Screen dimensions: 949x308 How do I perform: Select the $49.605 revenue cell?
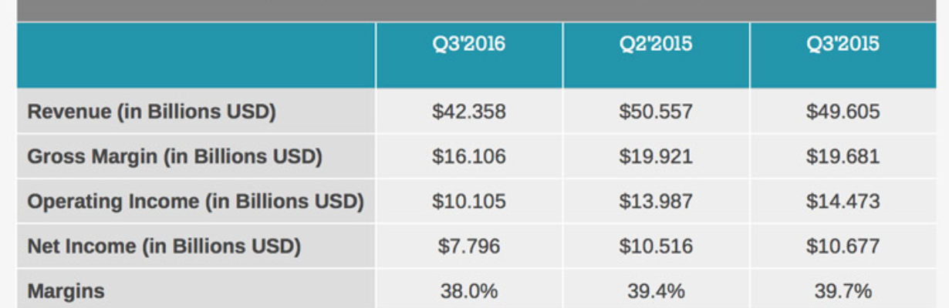(x=843, y=112)
